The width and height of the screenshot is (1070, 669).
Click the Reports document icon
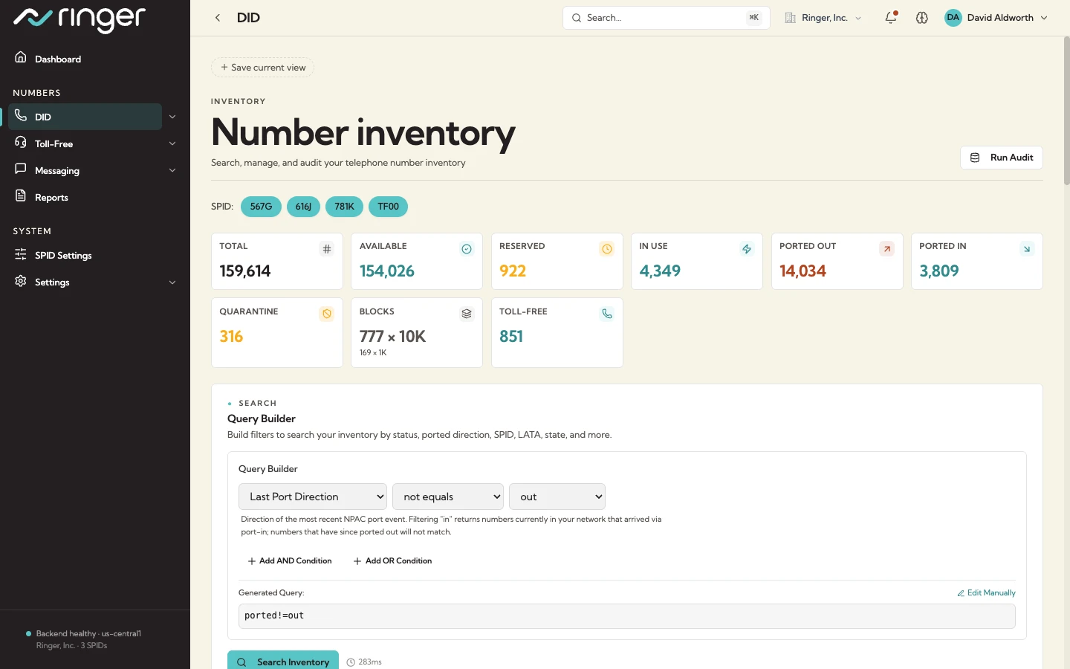[x=21, y=195]
